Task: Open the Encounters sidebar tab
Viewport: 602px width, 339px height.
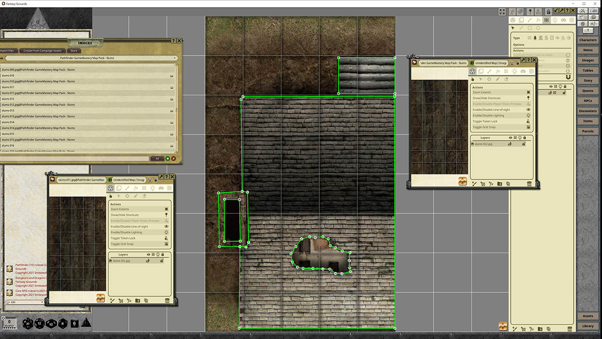Action: 588,111
